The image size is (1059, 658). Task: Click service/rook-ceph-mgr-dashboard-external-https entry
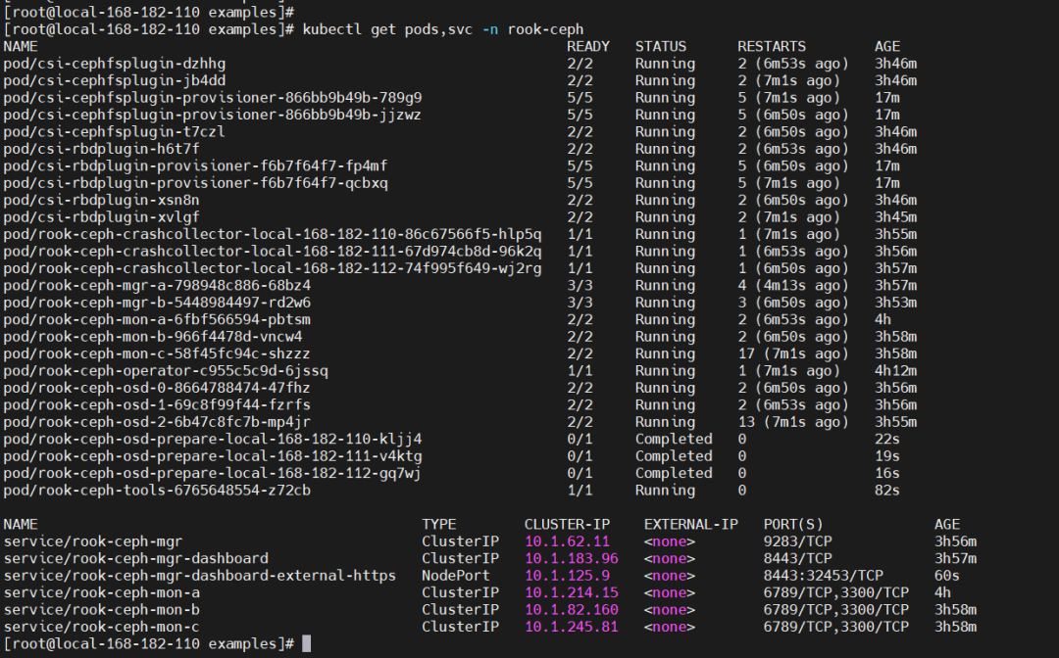pos(199,576)
